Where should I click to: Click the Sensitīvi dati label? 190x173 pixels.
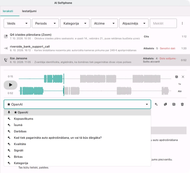tap(167, 49)
